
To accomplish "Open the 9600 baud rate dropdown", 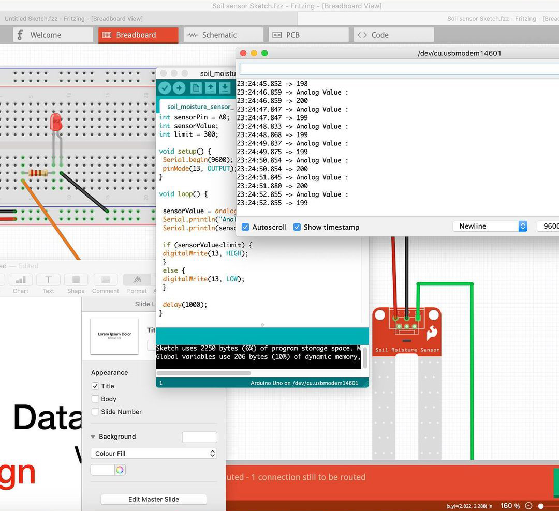I will coord(548,227).
